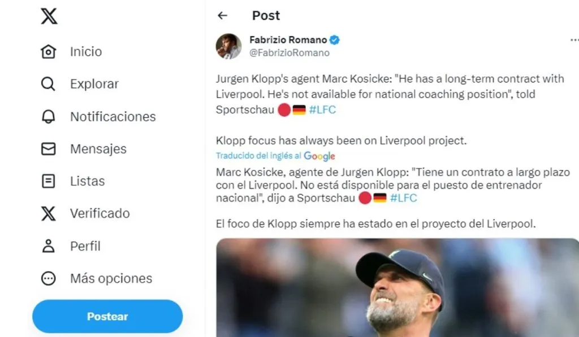Screen dimensions: 579x337
Task: Open the post's three-dot menu
Action: 574,41
